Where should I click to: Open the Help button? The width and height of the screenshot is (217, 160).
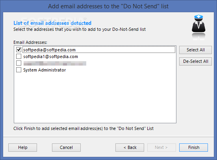click(x=22, y=147)
